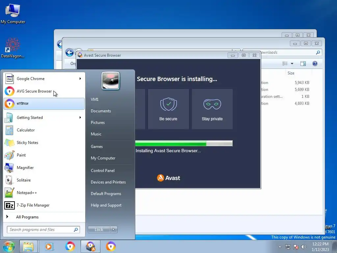Click the Be secure card in installer
The width and height of the screenshot is (337, 253).
pos(168,109)
